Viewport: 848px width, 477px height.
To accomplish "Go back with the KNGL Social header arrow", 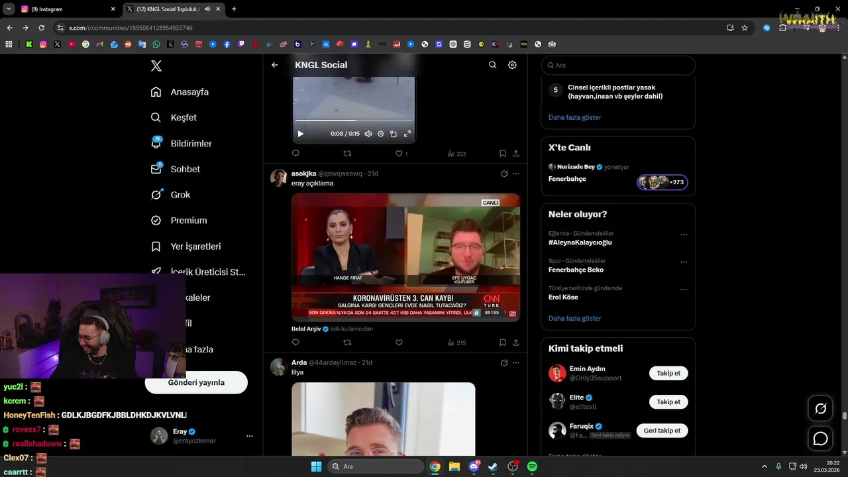I will pos(275,65).
